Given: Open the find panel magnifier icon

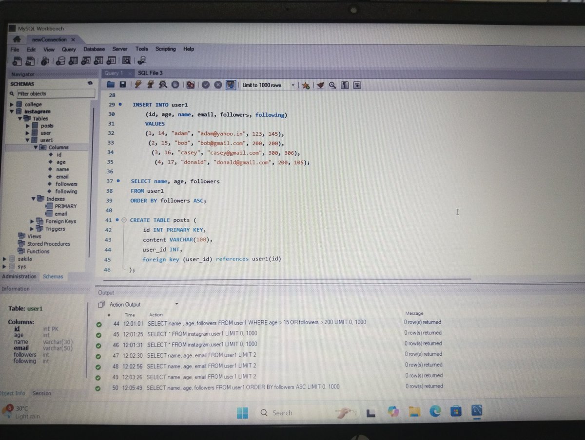Looking at the screenshot, I should (x=332, y=85).
